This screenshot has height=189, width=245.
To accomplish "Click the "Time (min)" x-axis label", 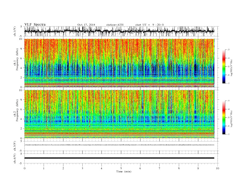I will (124, 171).
